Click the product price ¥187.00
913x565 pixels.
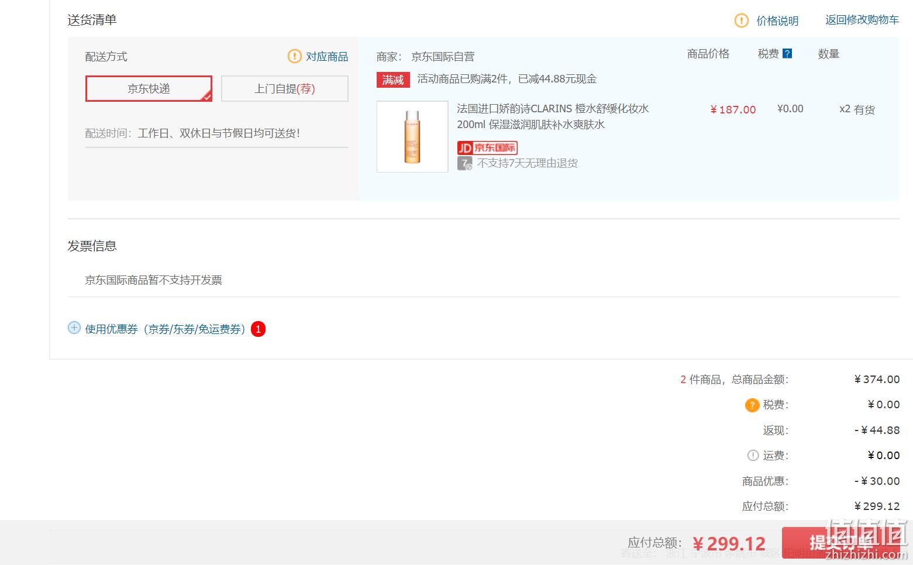733,109
